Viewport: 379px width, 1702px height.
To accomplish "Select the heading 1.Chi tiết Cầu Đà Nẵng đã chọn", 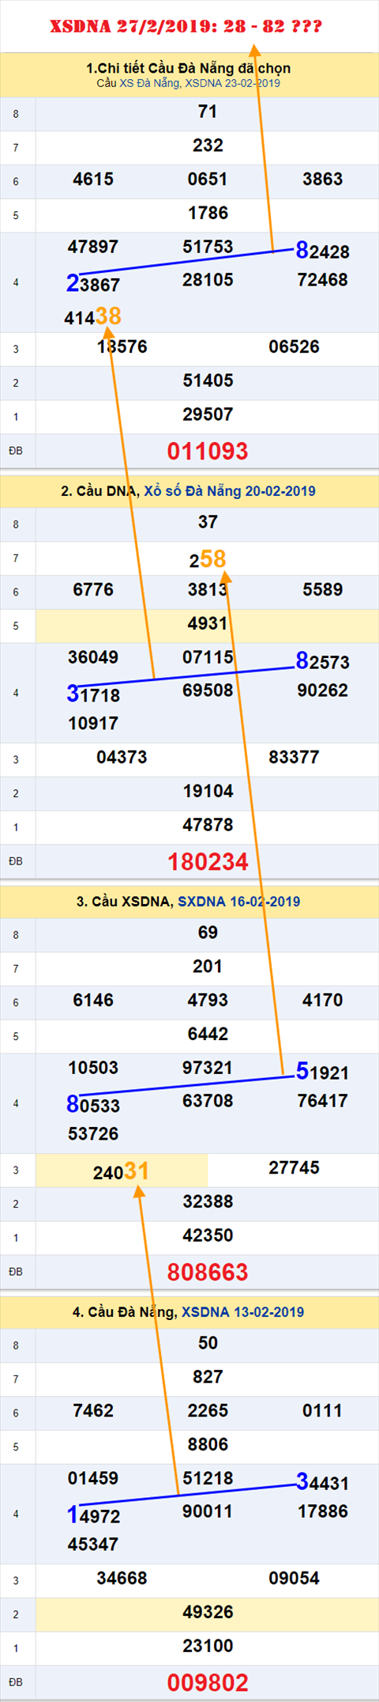I will tap(188, 68).
